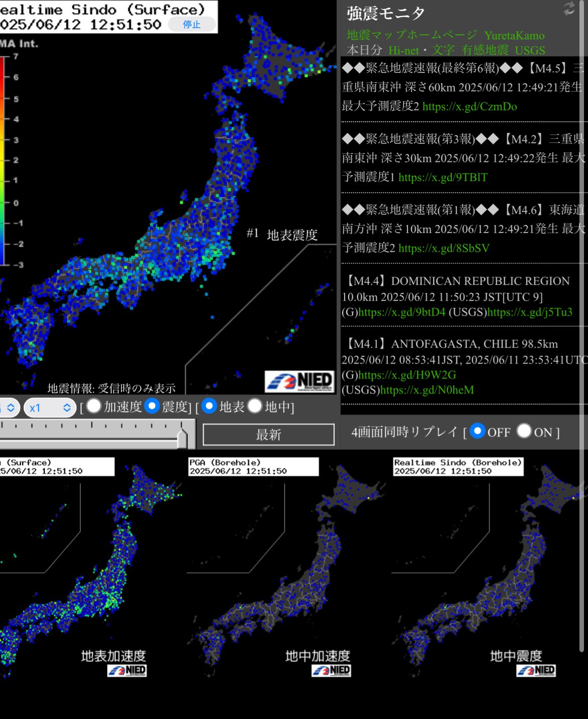This screenshot has height=719, width=588.
Task: Set 4画面同時リプレイ to OFF
Action: (477, 431)
